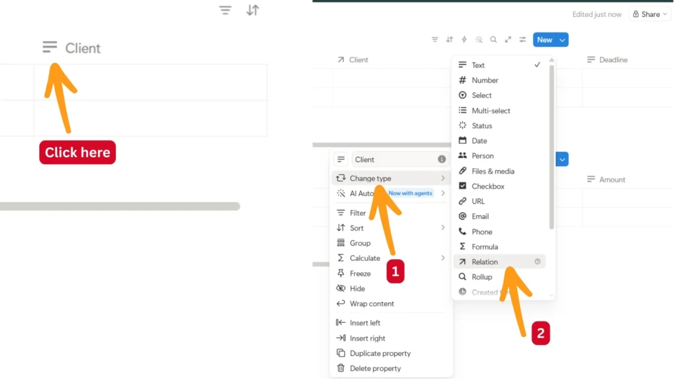The width and height of the screenshot is (695, 379).
Task: Toggle Wrap content option
Action: coord(390,304)
